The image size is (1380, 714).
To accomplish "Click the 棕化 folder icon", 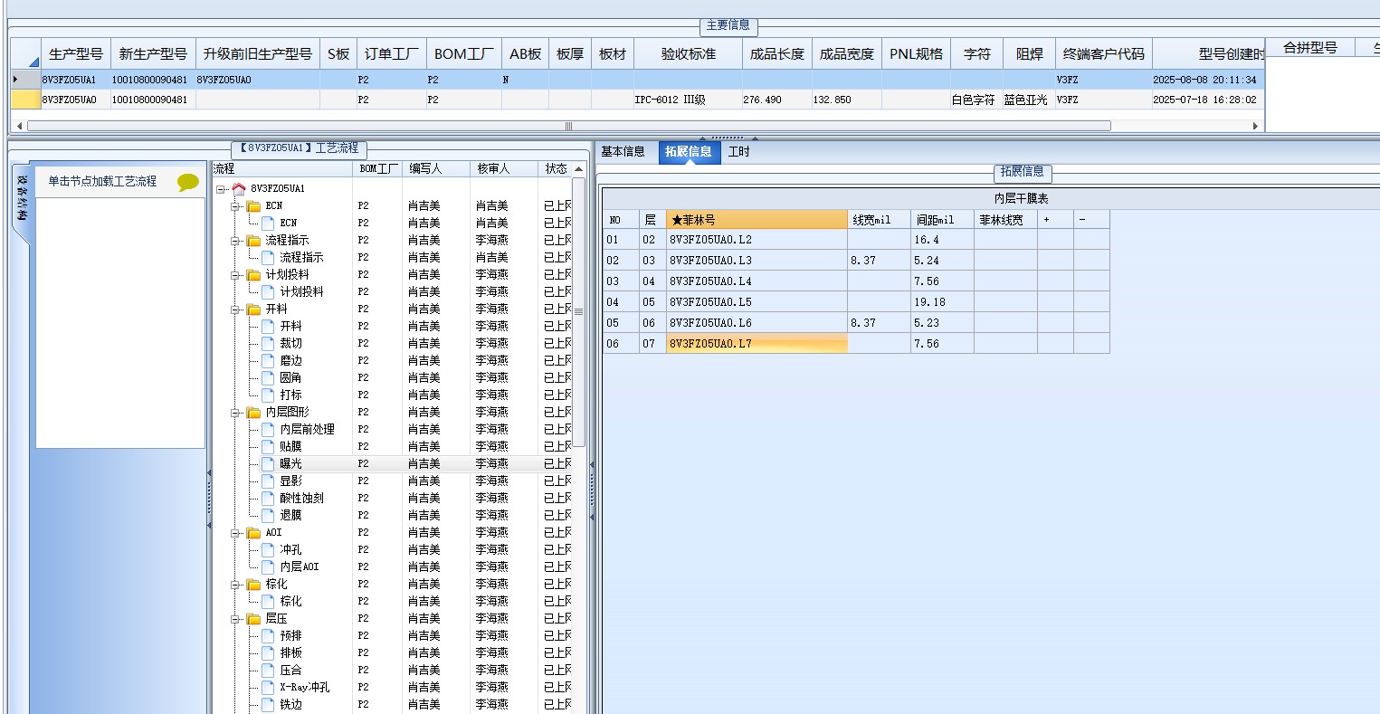I will click(253, 584).
